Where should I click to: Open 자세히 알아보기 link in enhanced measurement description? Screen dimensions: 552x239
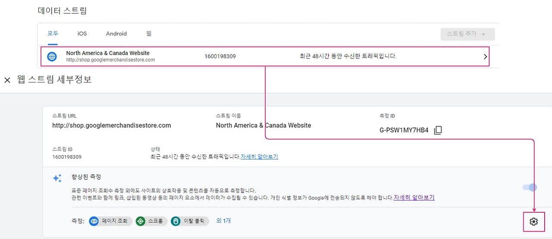[x=414, y=198]
